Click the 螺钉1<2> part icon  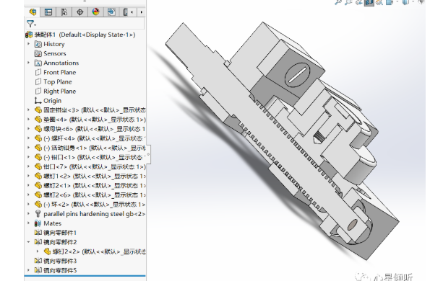[x=38, y=176]
